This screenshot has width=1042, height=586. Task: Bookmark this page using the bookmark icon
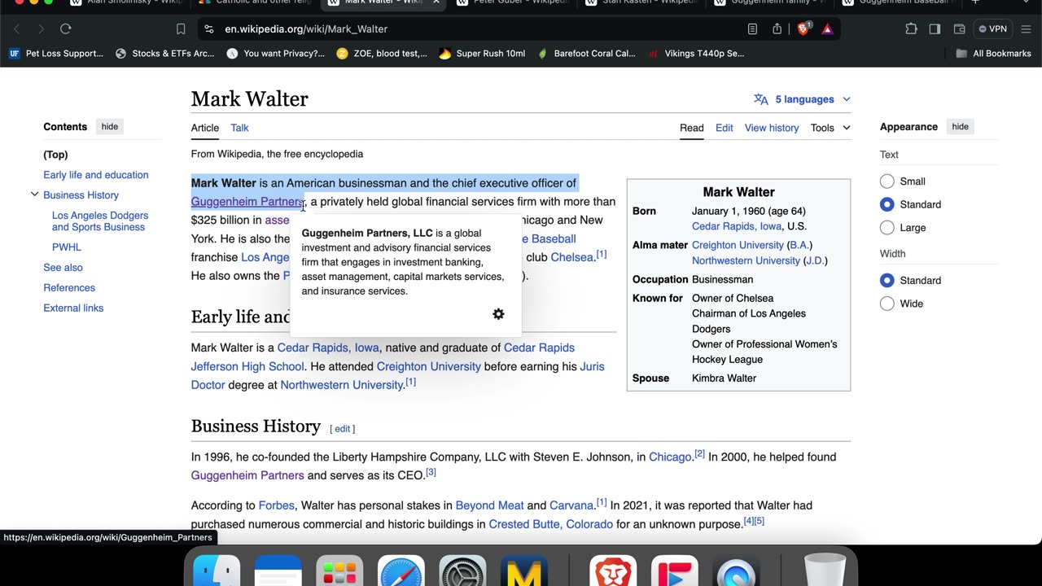tap(181, 28)
